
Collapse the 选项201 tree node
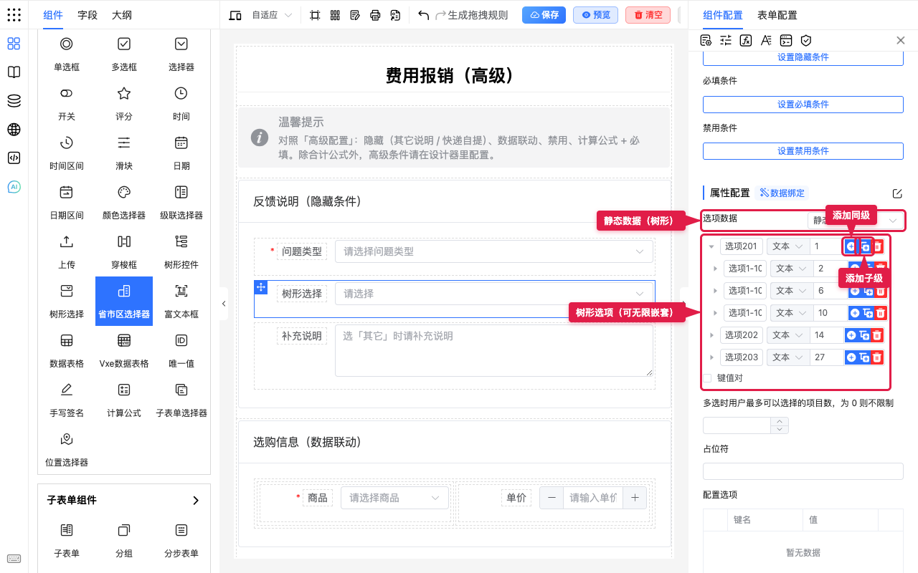711,246
